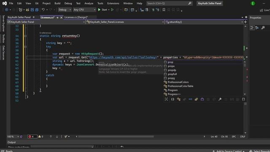This screenshot has width=270, height=152.
Task: Open the Build menu
Action: pyautogui.click(x=57, y=3)
